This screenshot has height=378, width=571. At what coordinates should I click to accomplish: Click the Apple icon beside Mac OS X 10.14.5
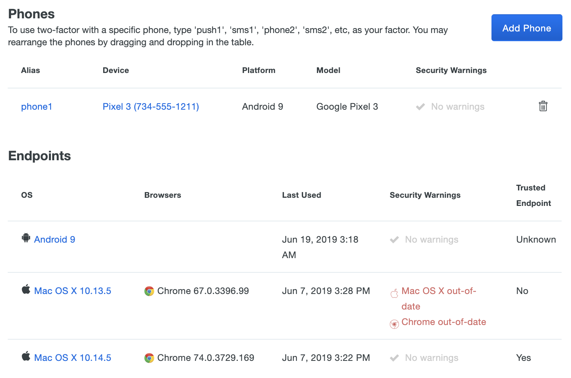26,356
